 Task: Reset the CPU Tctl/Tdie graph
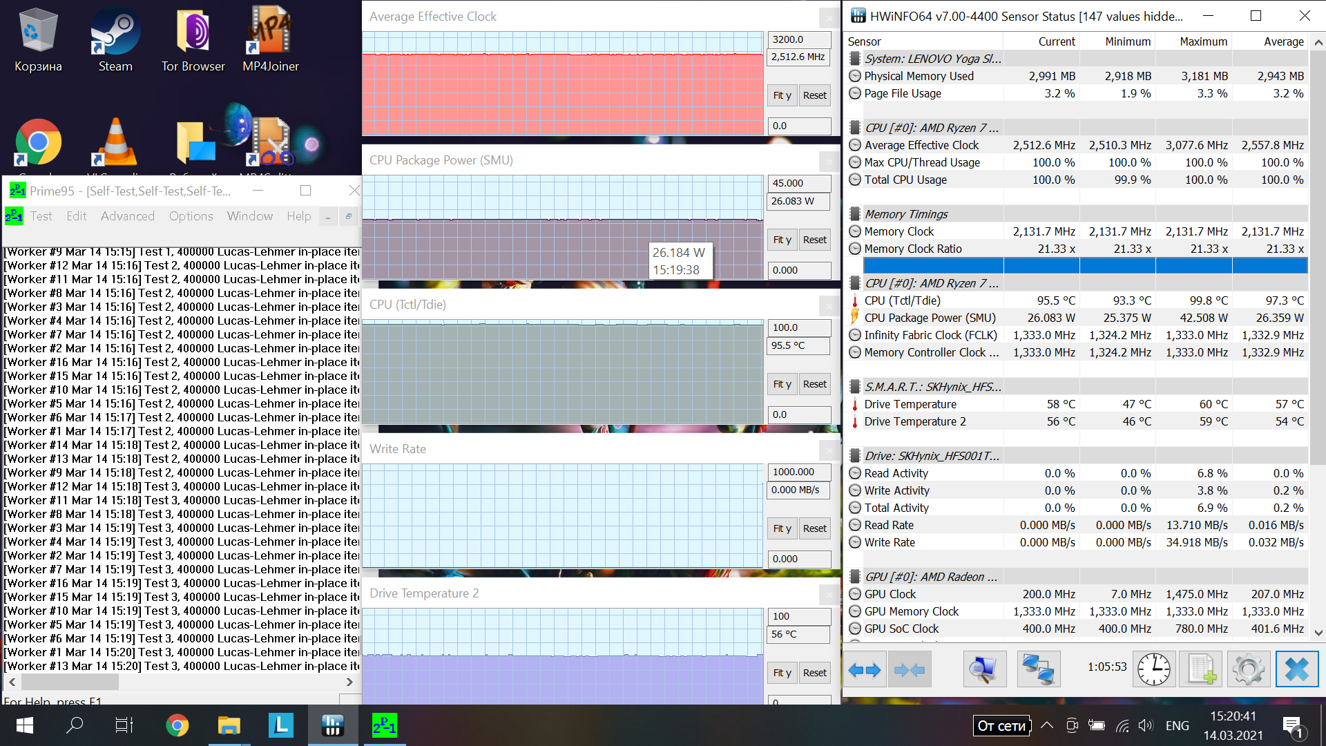click(x=815, y=384)
